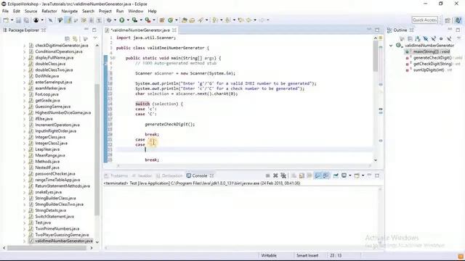Click the Open Perspective icon beside Quick Access

point(448,20)
